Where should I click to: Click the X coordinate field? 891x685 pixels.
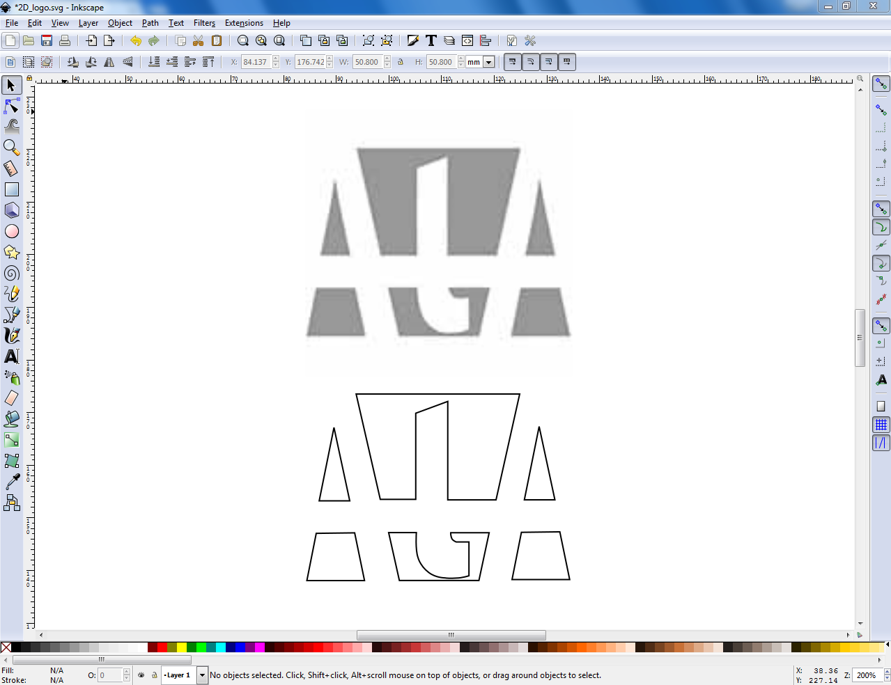pos(256,62)
